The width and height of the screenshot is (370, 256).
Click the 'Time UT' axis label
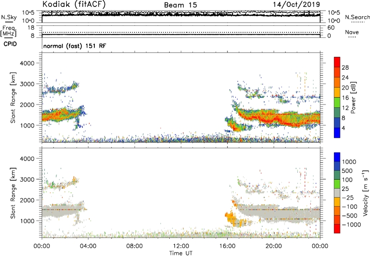tap(181, 253)
